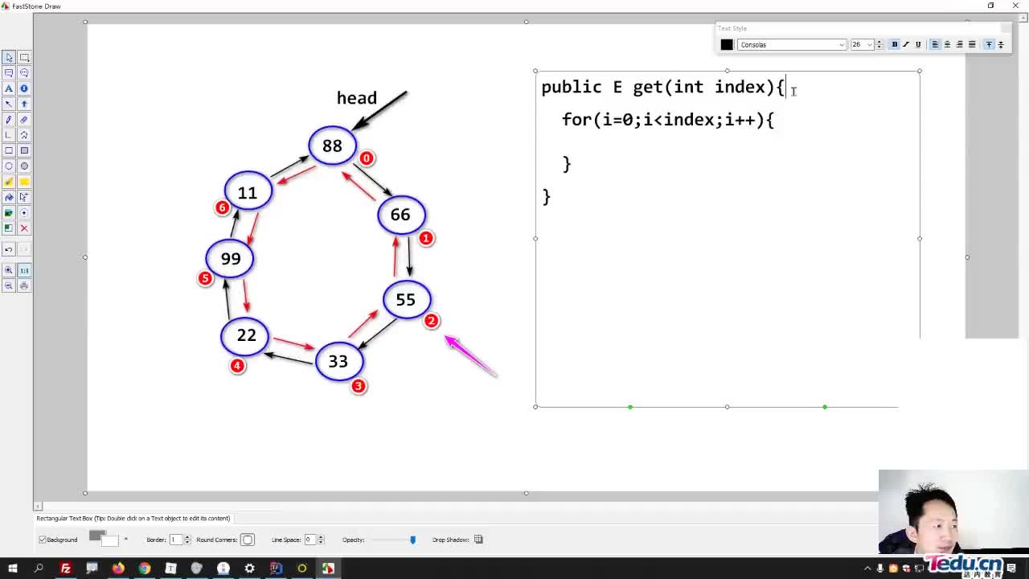1029x579 pixels.
Task: Pick the rounded speech bubble tool
Action: (24, 72)
